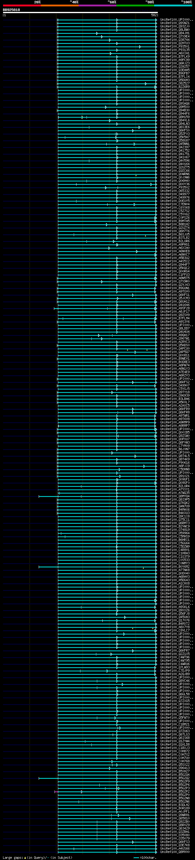Click hit label UniRef100_P93502
Image resolution: width=195 pixels, height=860 pixels.
click(175, 187)
